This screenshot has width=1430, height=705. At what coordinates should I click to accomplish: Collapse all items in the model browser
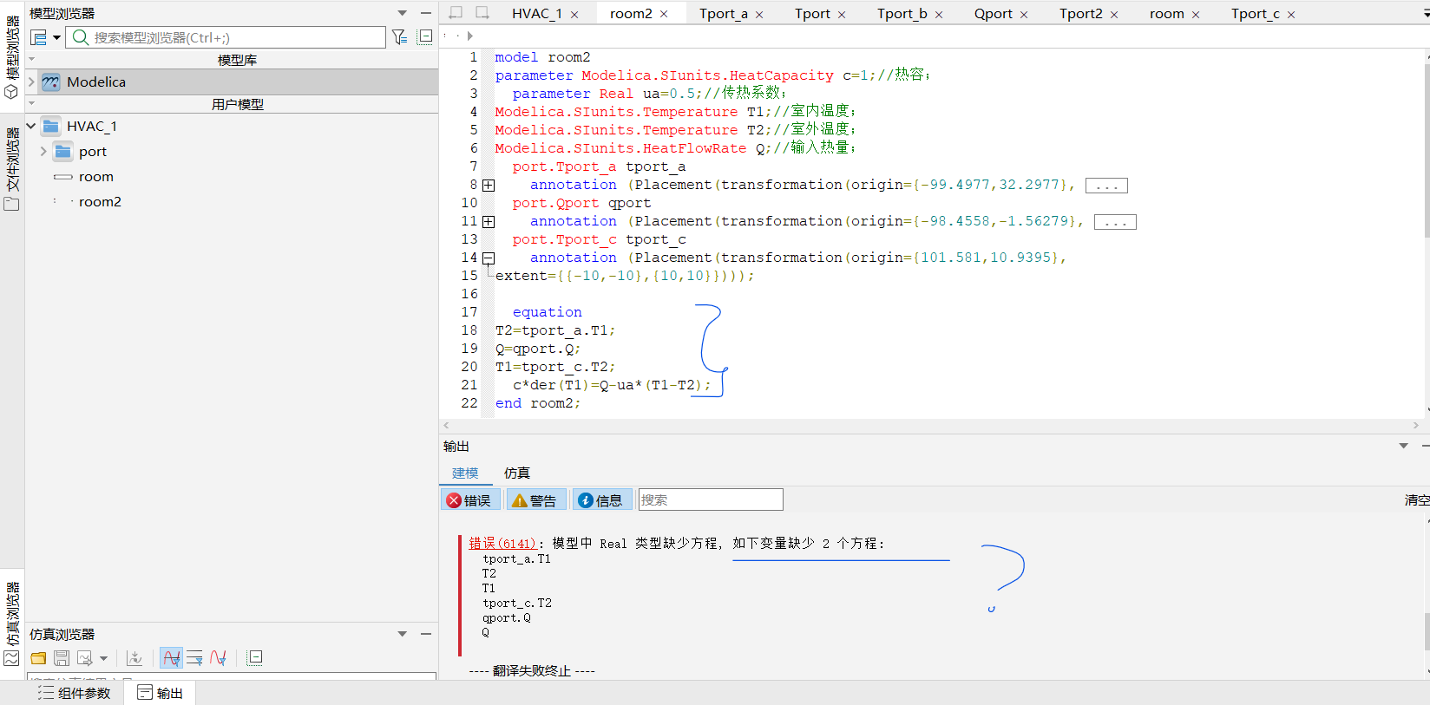click(424, 36)
